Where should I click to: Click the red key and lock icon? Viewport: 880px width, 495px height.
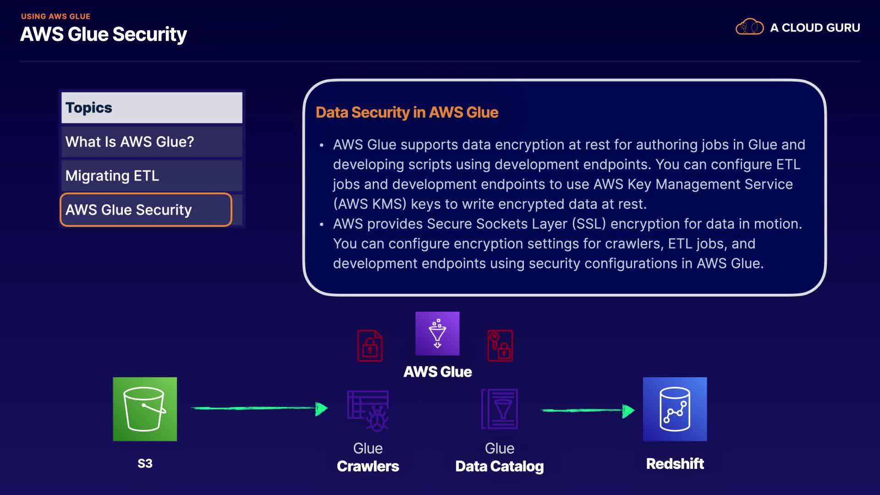500,346
